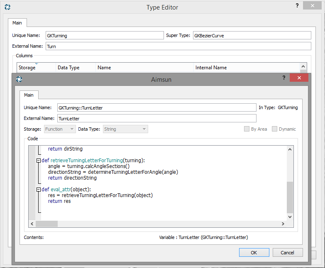
Task: Click the Type Editor External Name field Turn
Action: 178,46
